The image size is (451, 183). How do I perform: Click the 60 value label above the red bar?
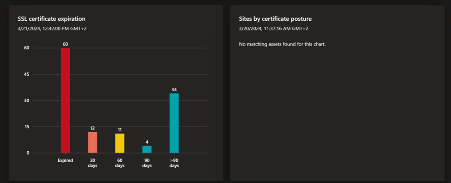pos(65,44)
